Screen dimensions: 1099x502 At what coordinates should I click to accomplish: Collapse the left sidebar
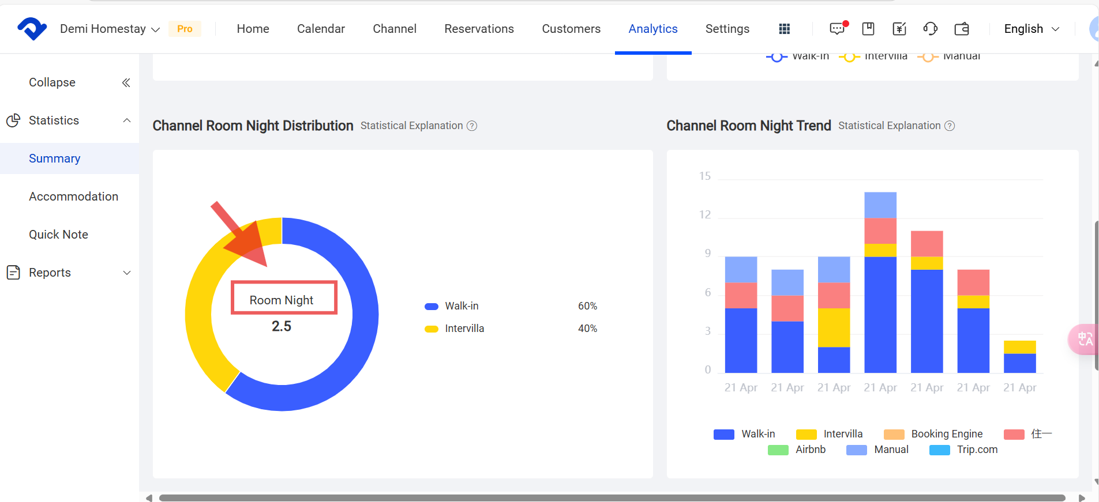tap(126, 82)
